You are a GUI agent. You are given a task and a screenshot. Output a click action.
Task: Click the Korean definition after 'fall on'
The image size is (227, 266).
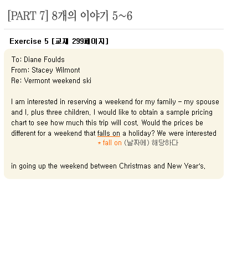tap(151, 143)
